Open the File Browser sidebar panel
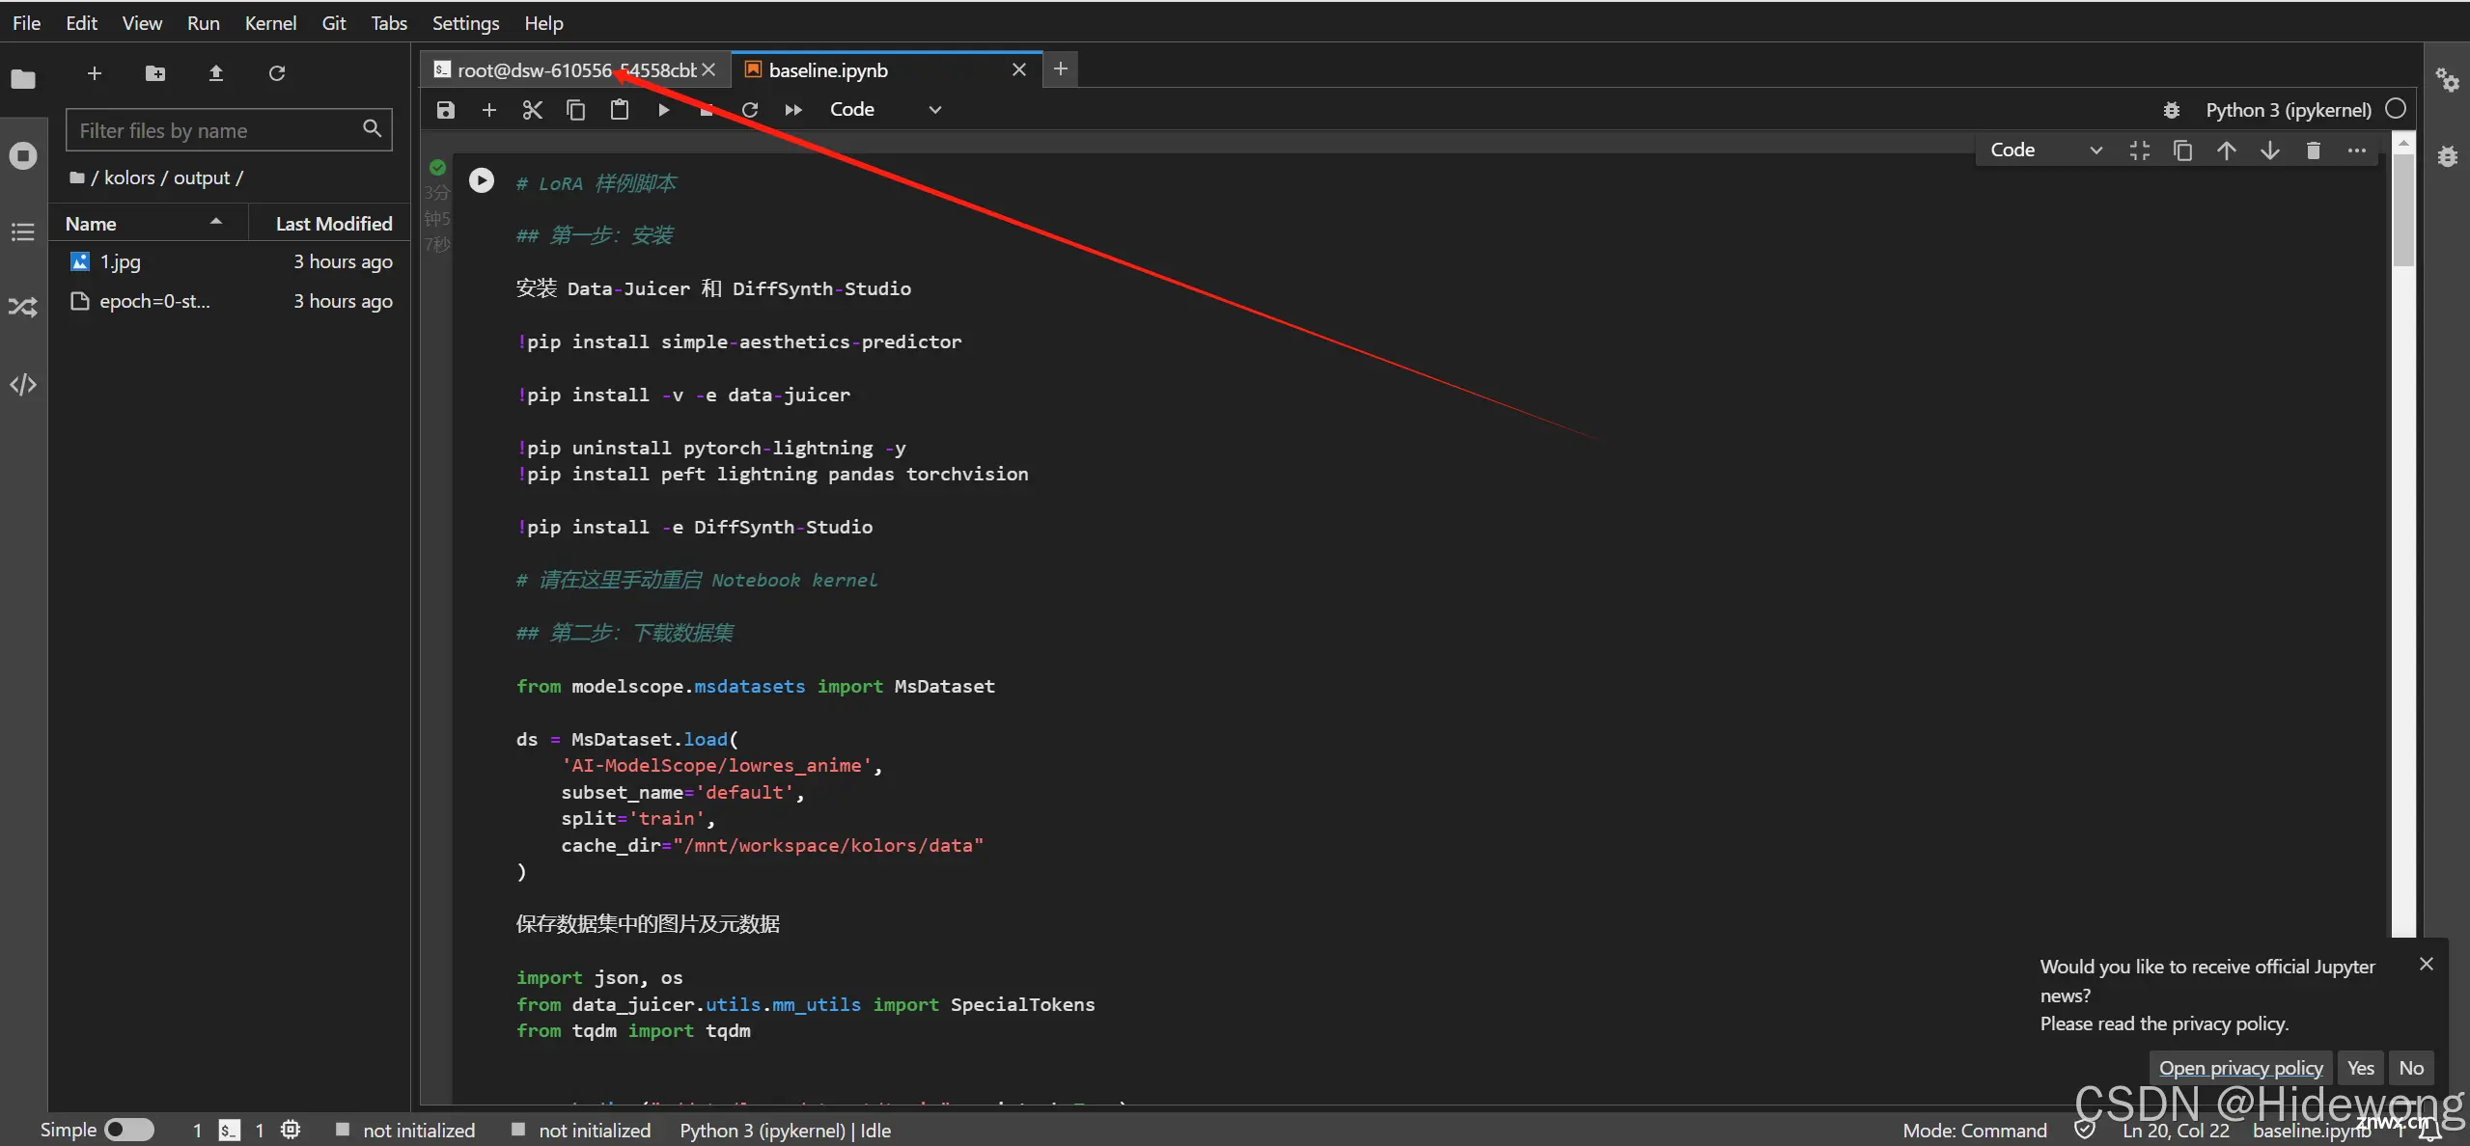 [x=23, y=79]
